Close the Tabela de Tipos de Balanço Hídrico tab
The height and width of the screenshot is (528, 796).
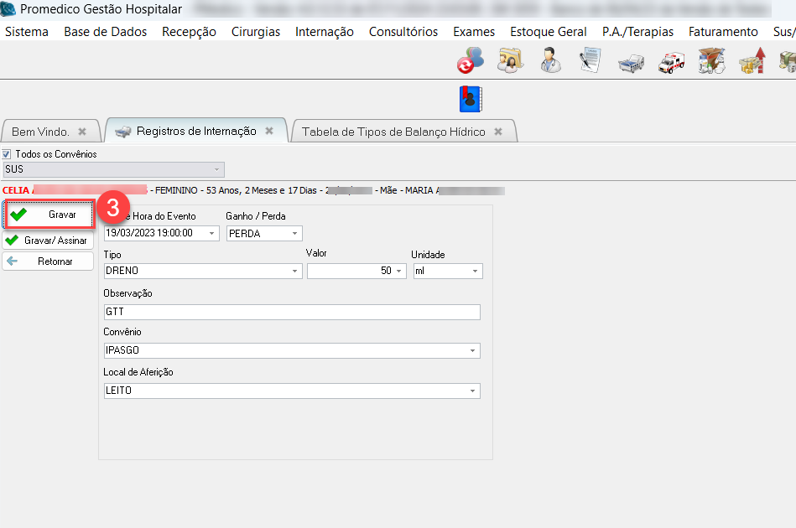[x=498, y=132]
